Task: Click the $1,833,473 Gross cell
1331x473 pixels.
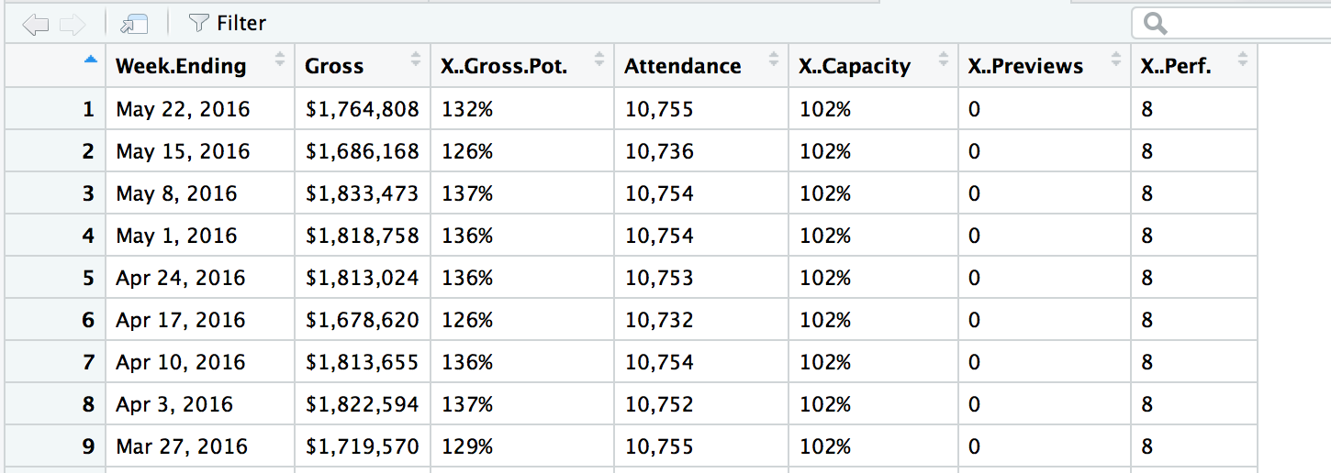Action: coord(362,194)
